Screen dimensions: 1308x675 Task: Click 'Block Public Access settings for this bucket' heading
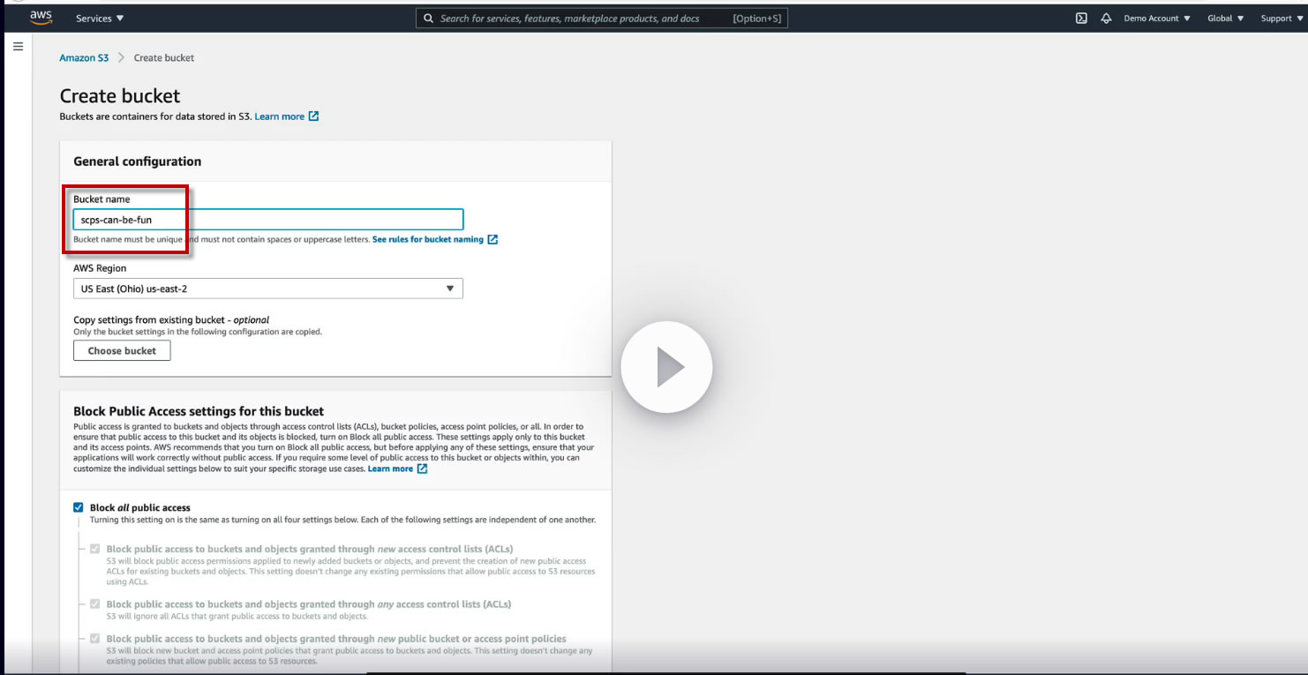(x=199, y=411)
